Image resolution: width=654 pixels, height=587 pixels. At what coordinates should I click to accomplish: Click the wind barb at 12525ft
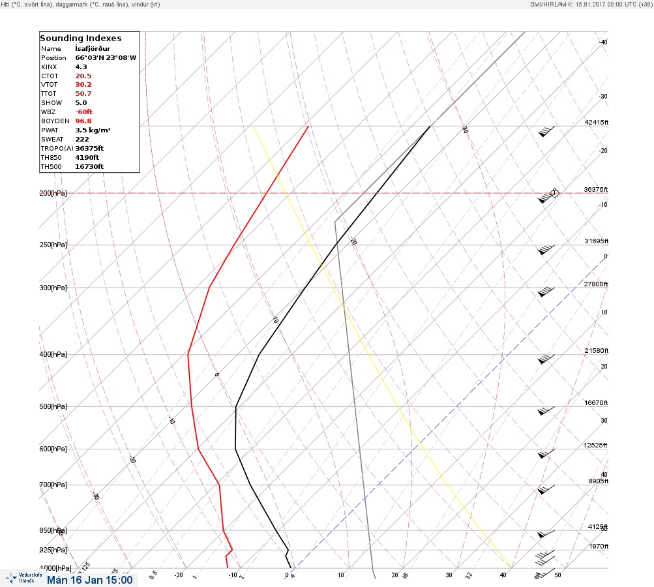click(546, 453)
